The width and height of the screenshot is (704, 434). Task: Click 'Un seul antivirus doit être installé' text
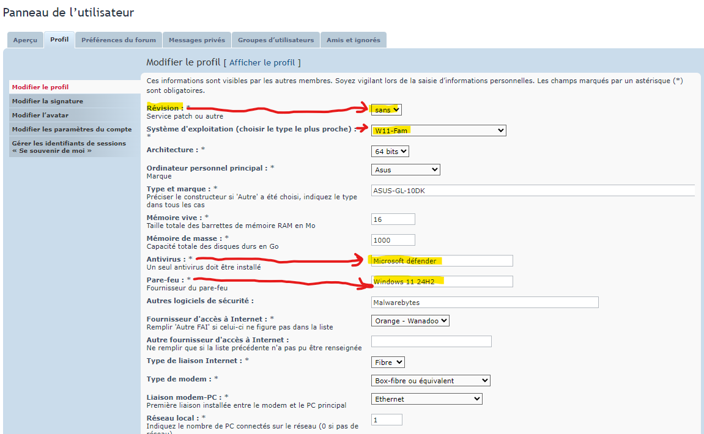click(204, 267)
